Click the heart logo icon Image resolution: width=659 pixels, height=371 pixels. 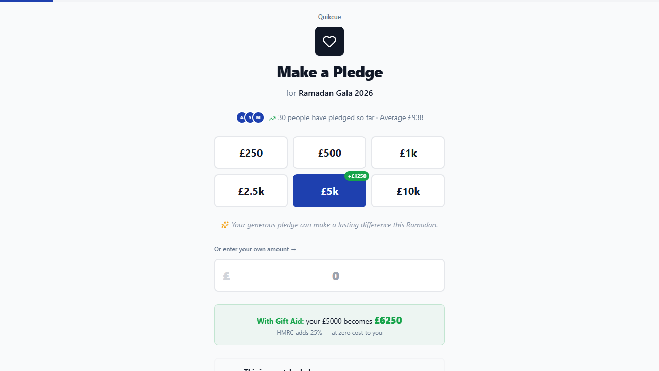tap(329, 41)
